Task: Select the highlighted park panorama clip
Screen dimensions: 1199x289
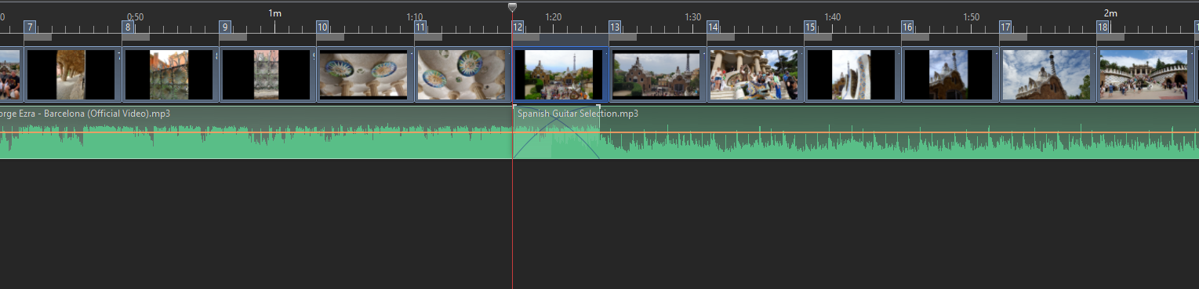Action: (x=560, y=75)
